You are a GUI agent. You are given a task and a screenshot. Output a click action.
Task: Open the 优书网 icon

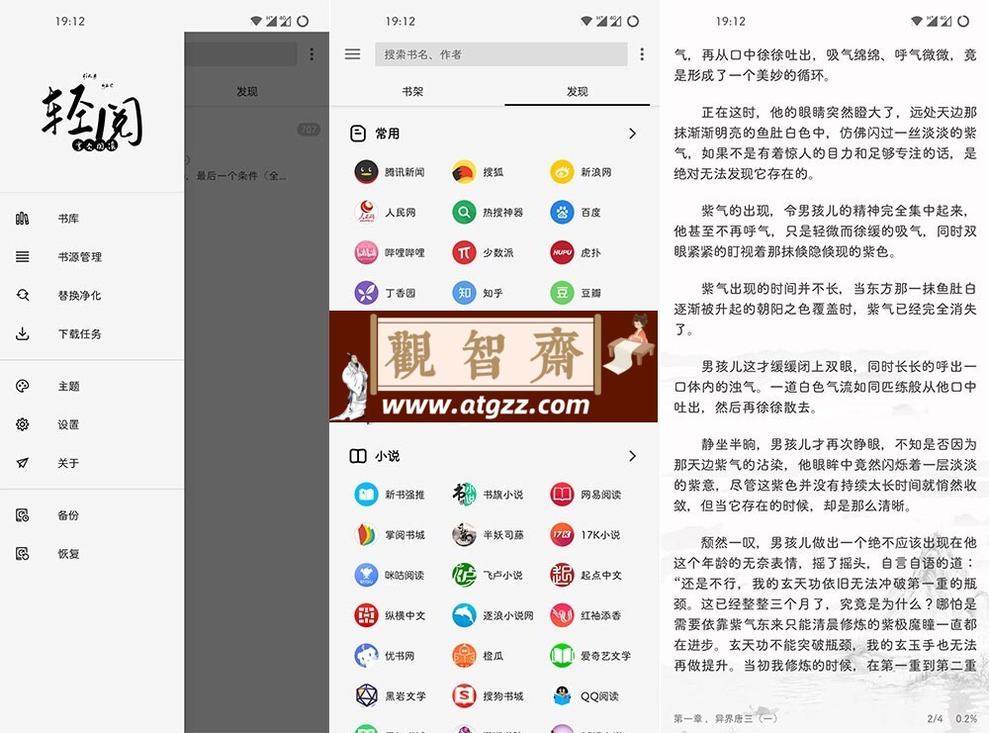pyautogui.click(x=366, y=656)
